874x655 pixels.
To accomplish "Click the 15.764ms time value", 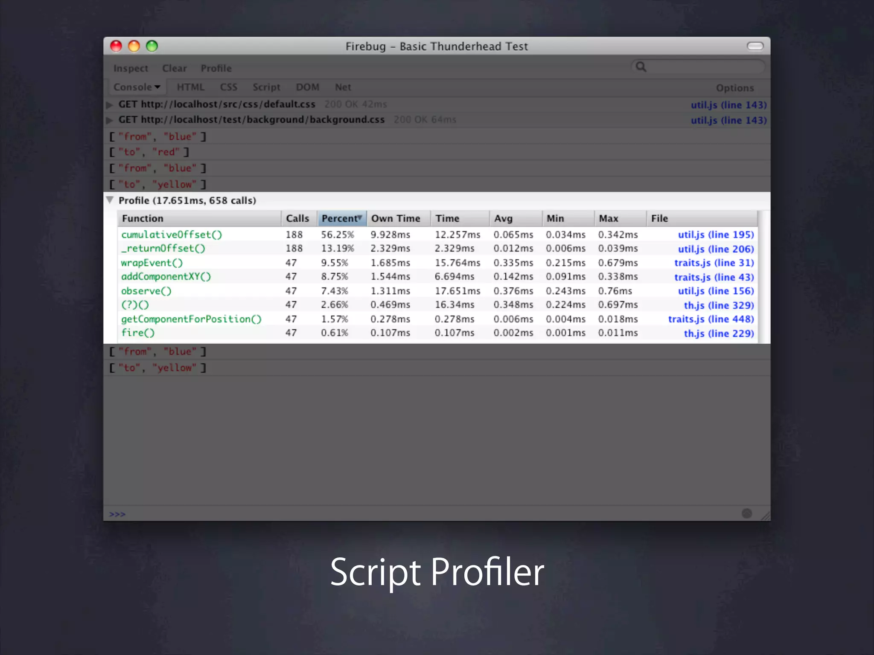I will 457,263.
